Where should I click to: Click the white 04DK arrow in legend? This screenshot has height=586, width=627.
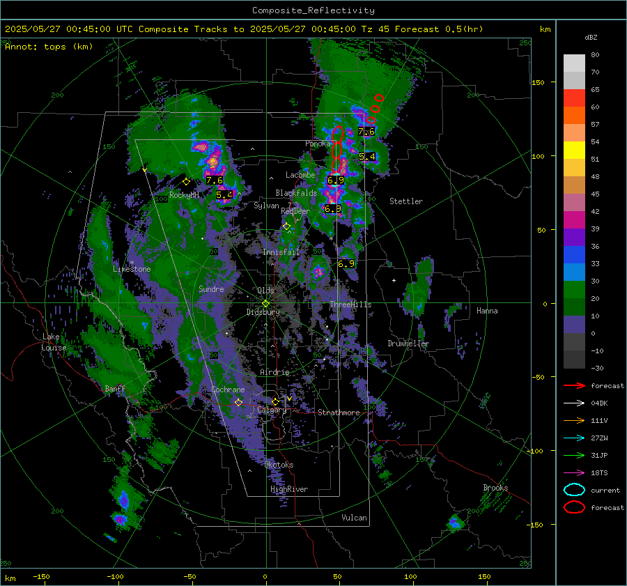[x=574, y=403]
